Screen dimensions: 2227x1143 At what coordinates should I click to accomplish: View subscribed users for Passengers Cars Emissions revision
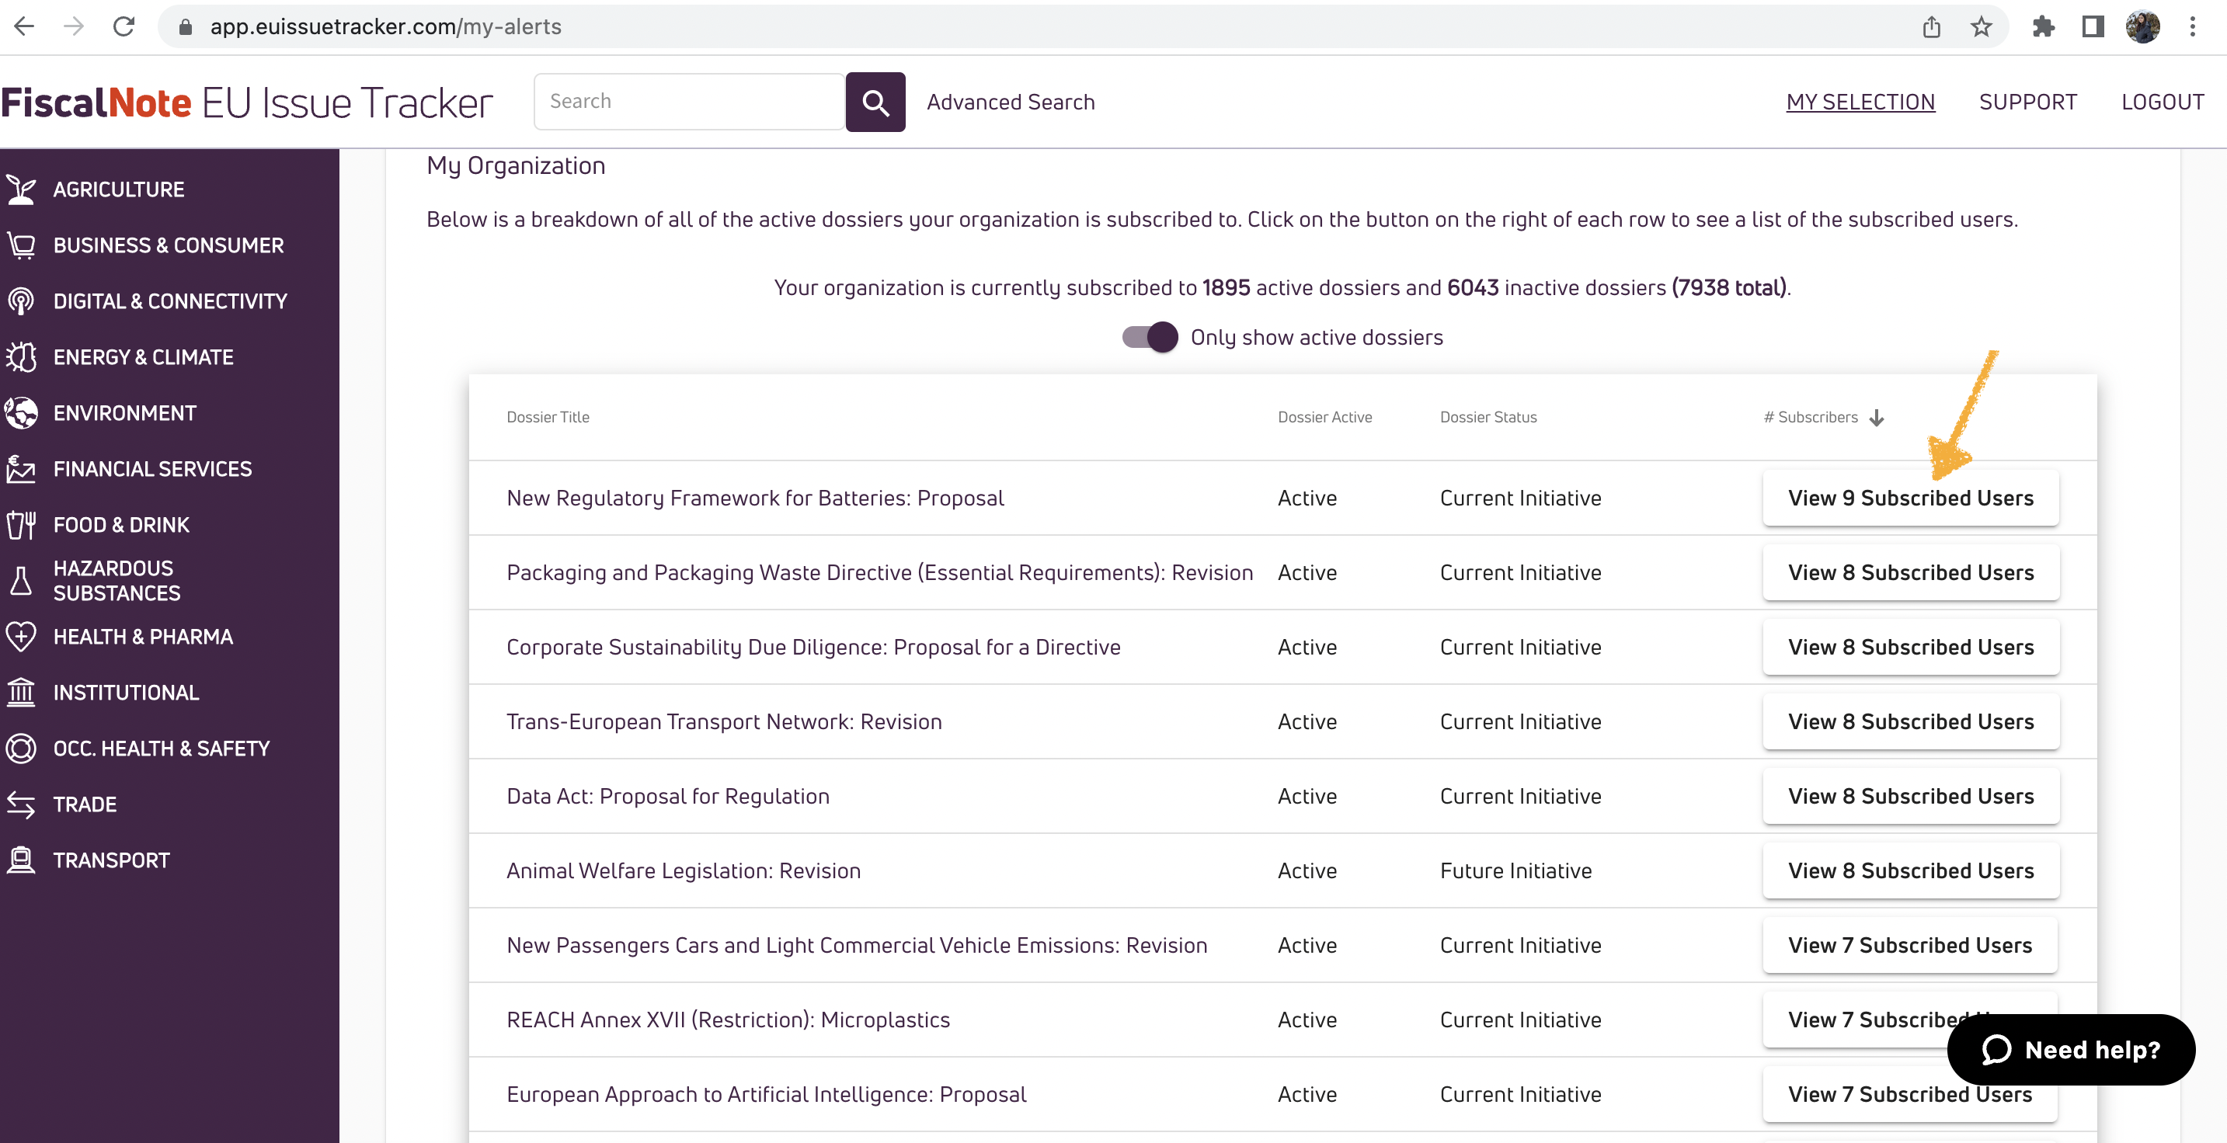[x=1910, y=945]
